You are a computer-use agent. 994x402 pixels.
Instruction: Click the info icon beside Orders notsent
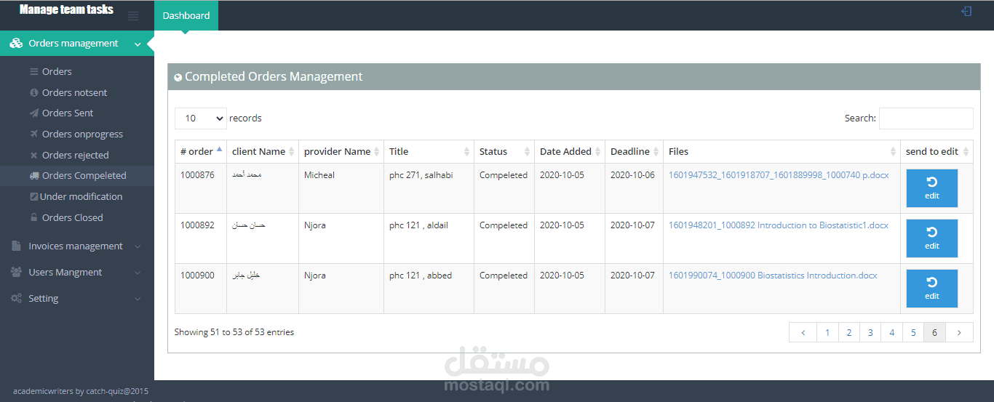33,92
